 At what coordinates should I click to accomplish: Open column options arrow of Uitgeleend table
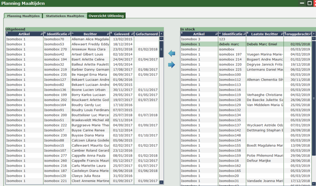tap(161, 34)
